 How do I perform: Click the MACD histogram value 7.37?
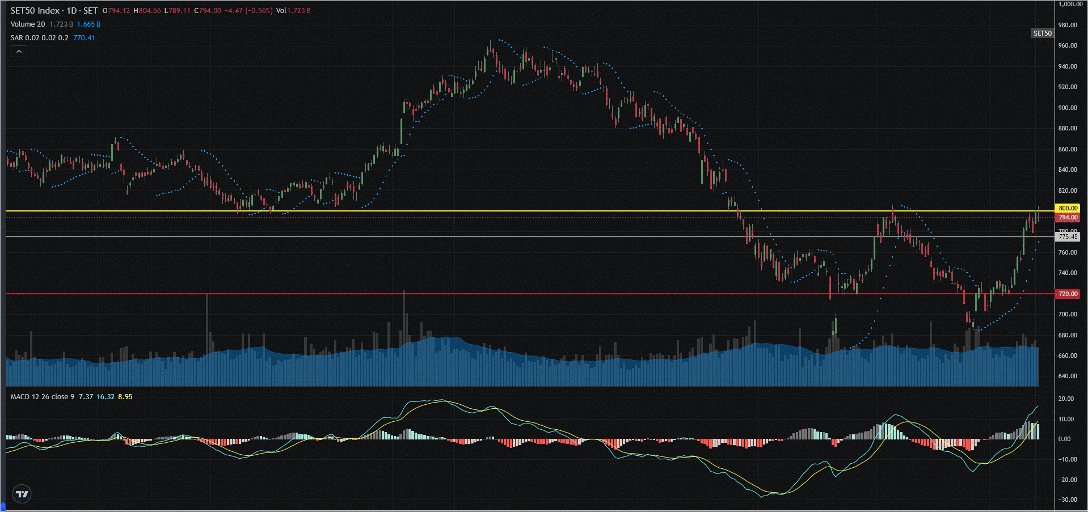point(86,397)
